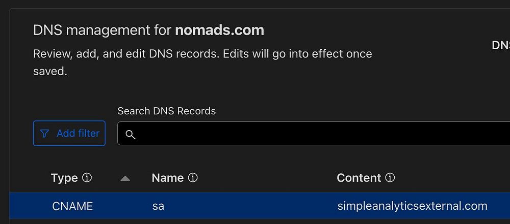Click the 'Search DNS Records' label
This screenshot has height=224, width=510.
click(166, 111)
